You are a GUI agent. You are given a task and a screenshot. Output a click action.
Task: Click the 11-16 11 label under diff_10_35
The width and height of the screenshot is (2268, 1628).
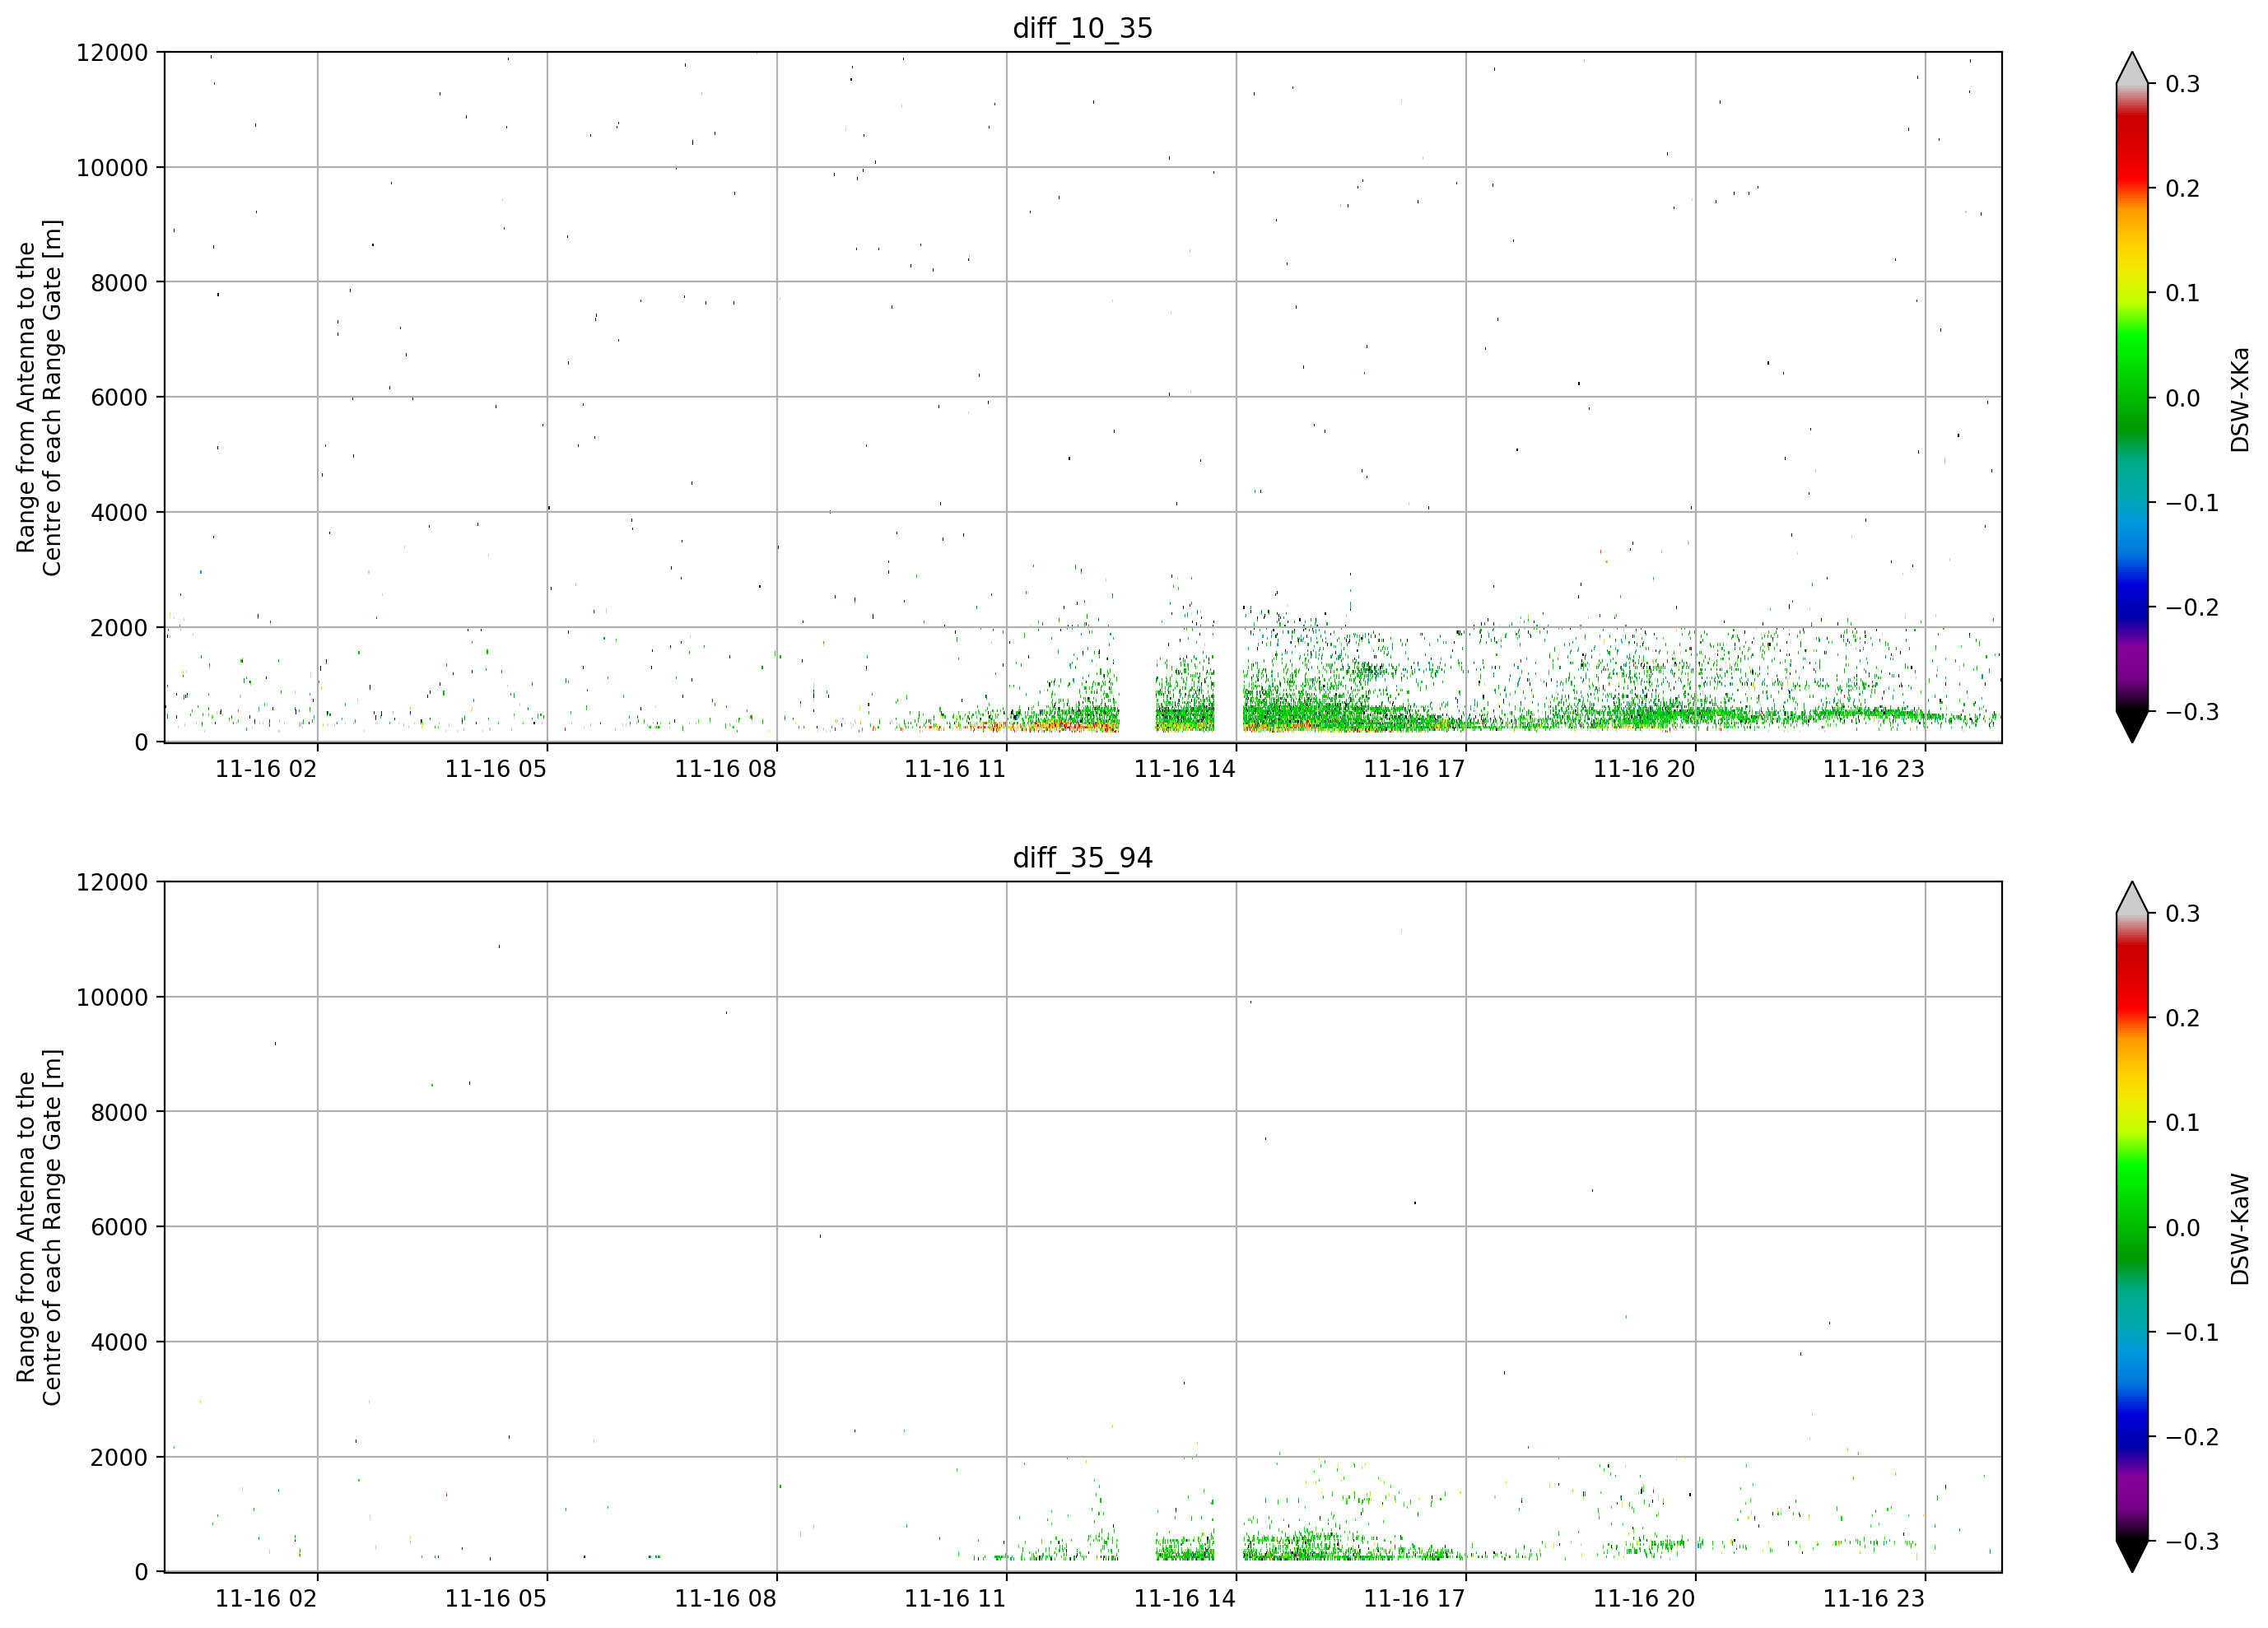[955, 769]
